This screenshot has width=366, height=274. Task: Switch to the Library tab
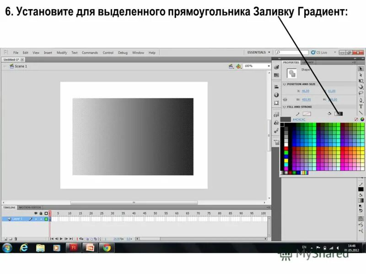pyautogui.click(x=308, y=63)
